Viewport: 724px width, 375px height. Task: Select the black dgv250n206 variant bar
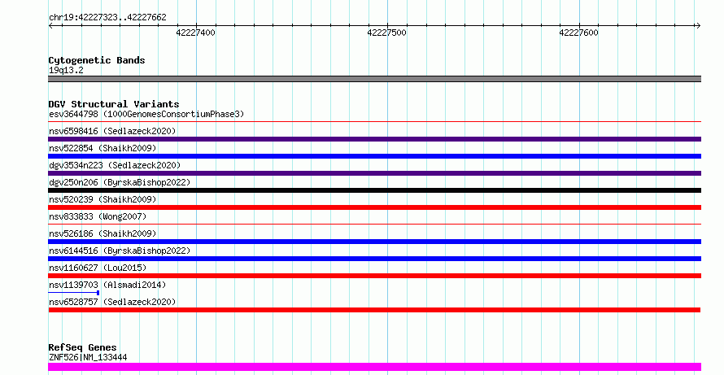click(374, 190)
